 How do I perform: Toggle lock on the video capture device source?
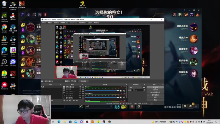coord(83,87)
